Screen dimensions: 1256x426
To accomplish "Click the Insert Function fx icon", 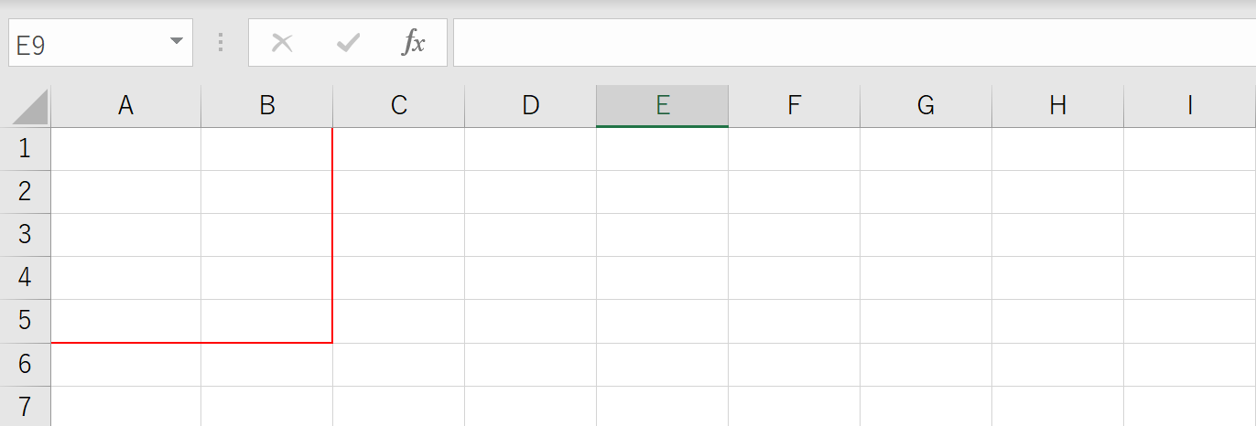I will click(x=414, y=43).
